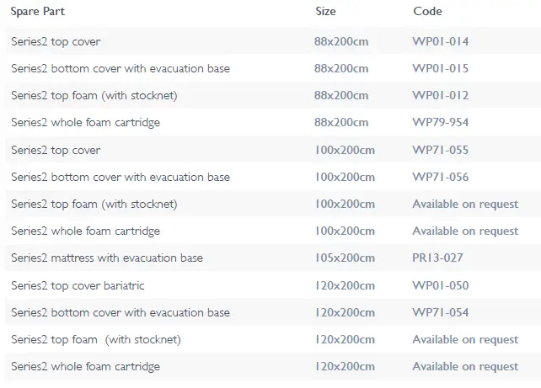This screenshot has height=388, width=541.
Task: Click part code WP79-954
Action: [x=440, y=123]
